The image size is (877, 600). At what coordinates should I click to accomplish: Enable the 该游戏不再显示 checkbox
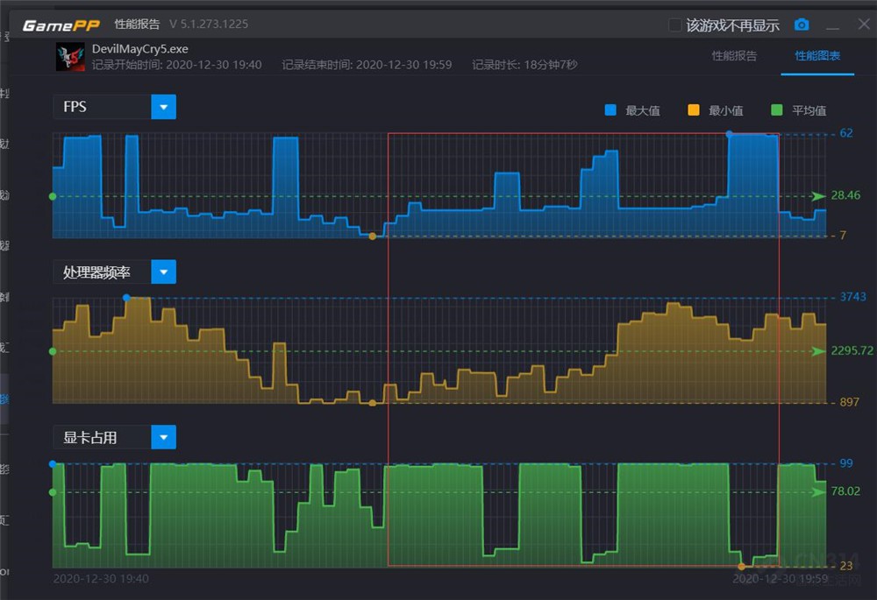point(675,25)
